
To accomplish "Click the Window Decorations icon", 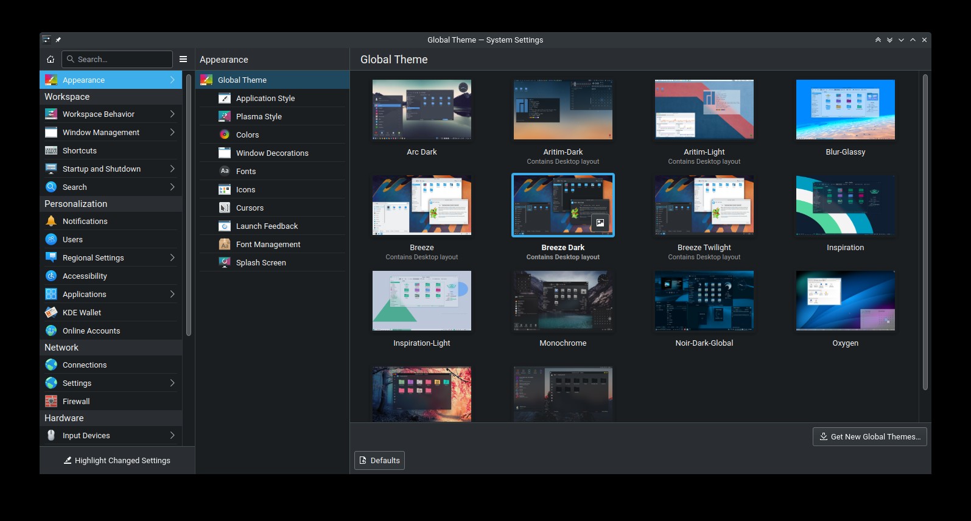I will click(x=225, y=153).
